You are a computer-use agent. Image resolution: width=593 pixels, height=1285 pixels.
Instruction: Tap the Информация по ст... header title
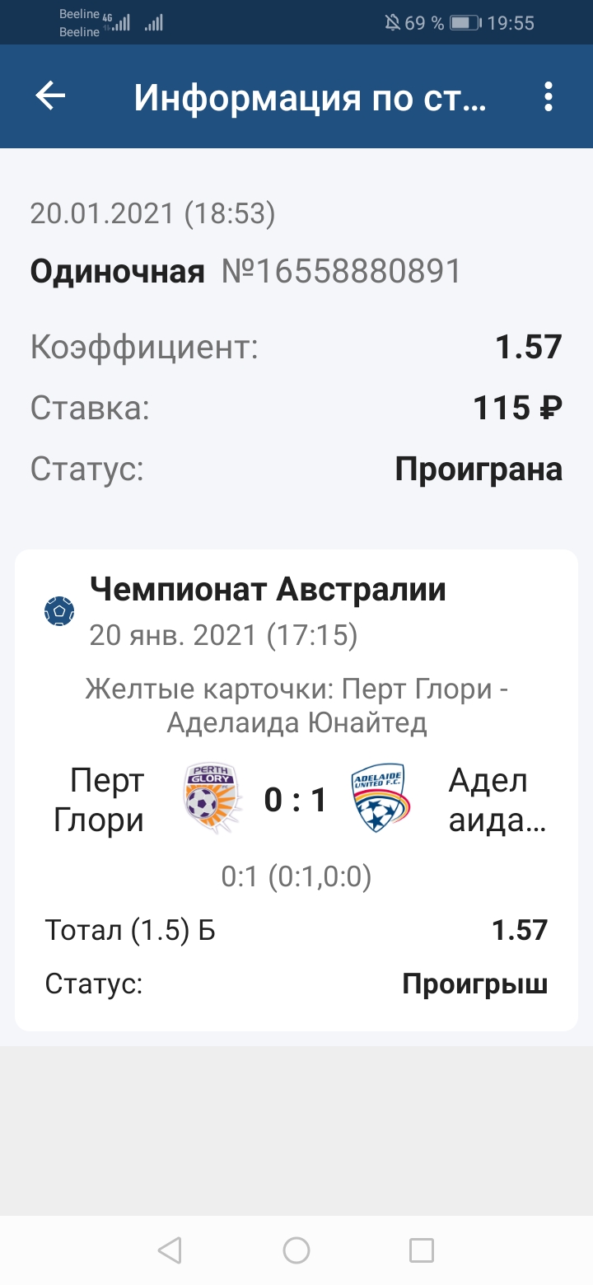[310, 97]
